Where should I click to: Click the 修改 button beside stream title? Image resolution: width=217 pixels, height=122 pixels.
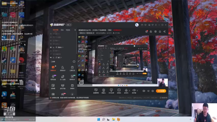point(110,30)
